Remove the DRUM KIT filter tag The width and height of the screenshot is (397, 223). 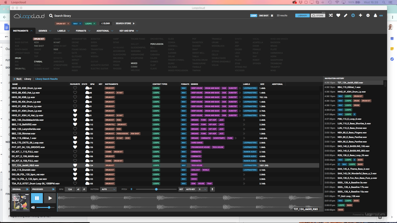tap(68, 23)
